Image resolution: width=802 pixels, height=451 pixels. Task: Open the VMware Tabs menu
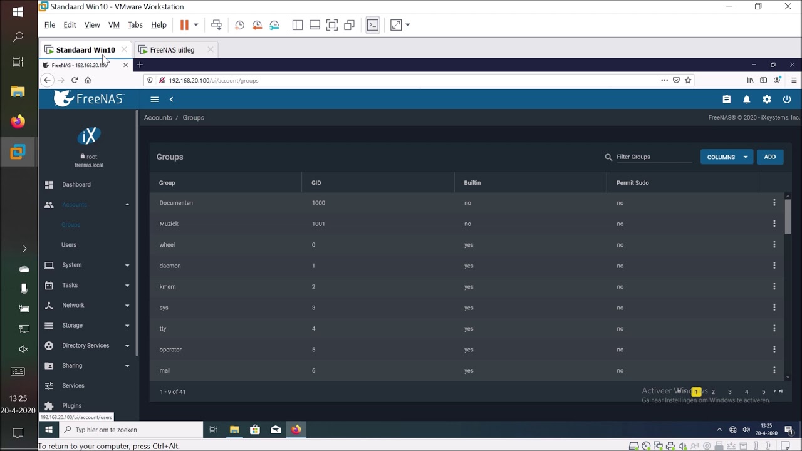click(x=135, y=25)
